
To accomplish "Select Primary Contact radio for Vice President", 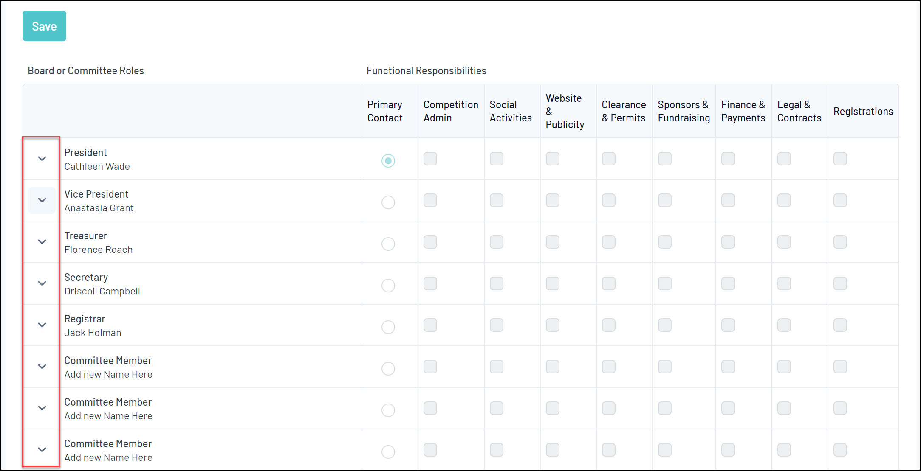I will coord(388,202).
